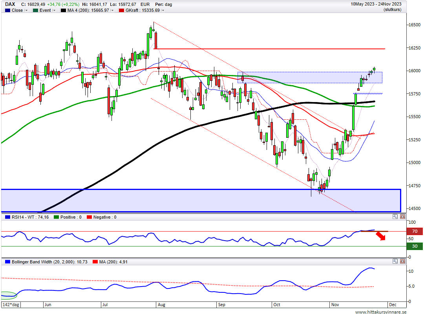
Task: Click the 15500 price axis label
Action: 415,117
